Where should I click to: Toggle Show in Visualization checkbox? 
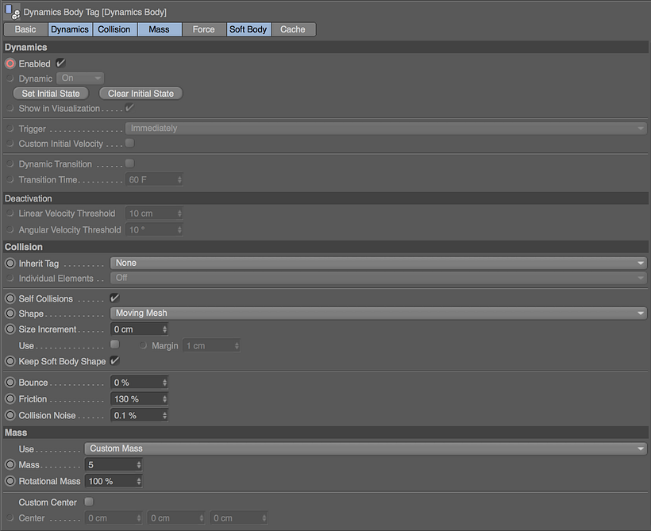pos(129,107)
